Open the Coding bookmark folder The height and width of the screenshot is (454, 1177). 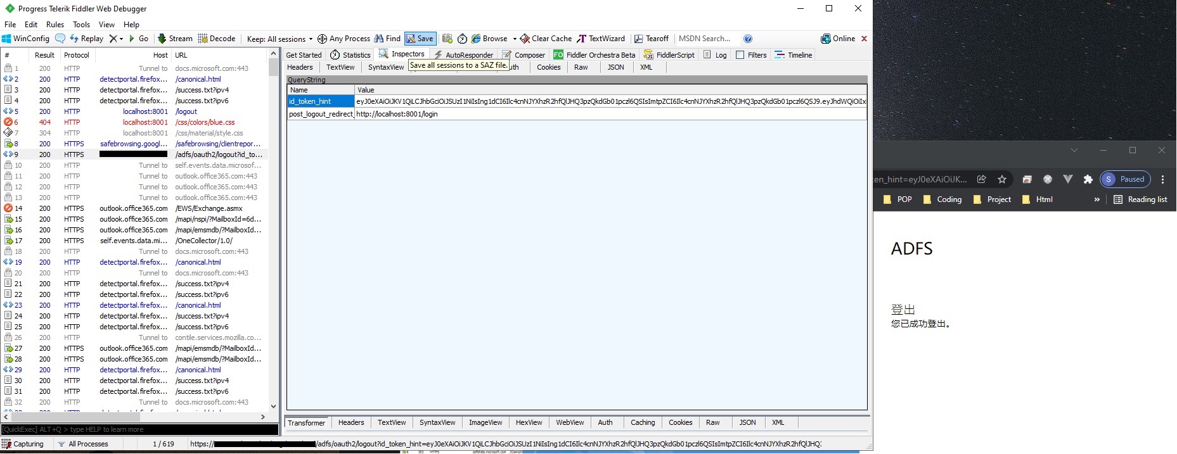(942, 199)
